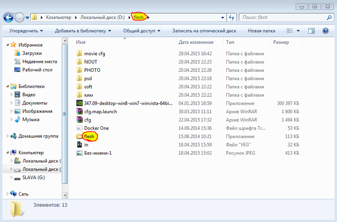Select the flesh file name

pos(89,136)
